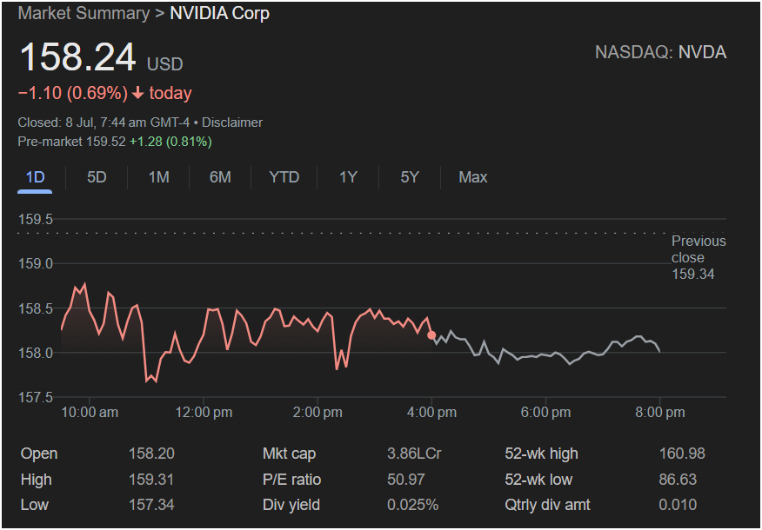Viewport: 762px width, 530px height.
Task: Show the Max price history
Action: (x=473, y=177)
